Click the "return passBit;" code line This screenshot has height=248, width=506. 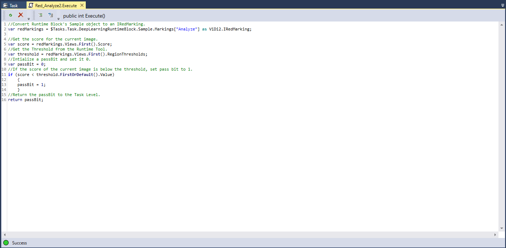tap(26, 100)
